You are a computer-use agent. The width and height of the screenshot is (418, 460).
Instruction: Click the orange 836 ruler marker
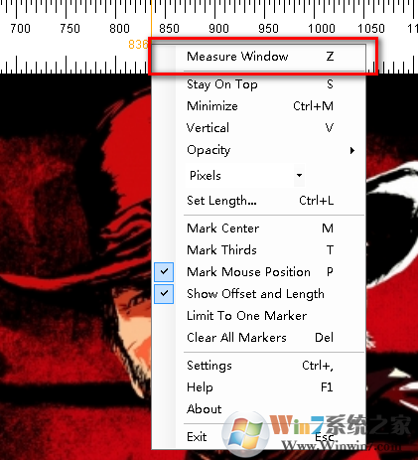click(x=138, y=45)
